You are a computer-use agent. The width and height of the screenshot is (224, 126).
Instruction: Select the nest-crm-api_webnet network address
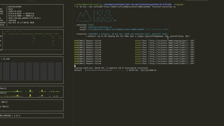[24, 18]
